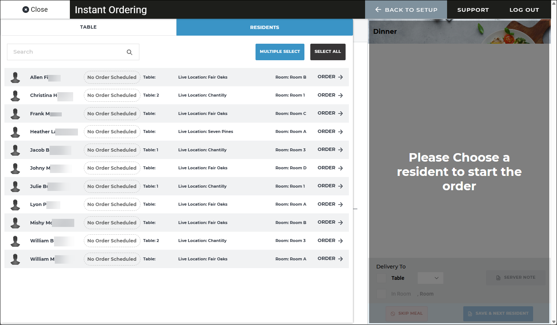Start order for Jacob via ORDER arrow
Image resolution: width=557 pixels, height=325 pixels.
click(330, 149)
